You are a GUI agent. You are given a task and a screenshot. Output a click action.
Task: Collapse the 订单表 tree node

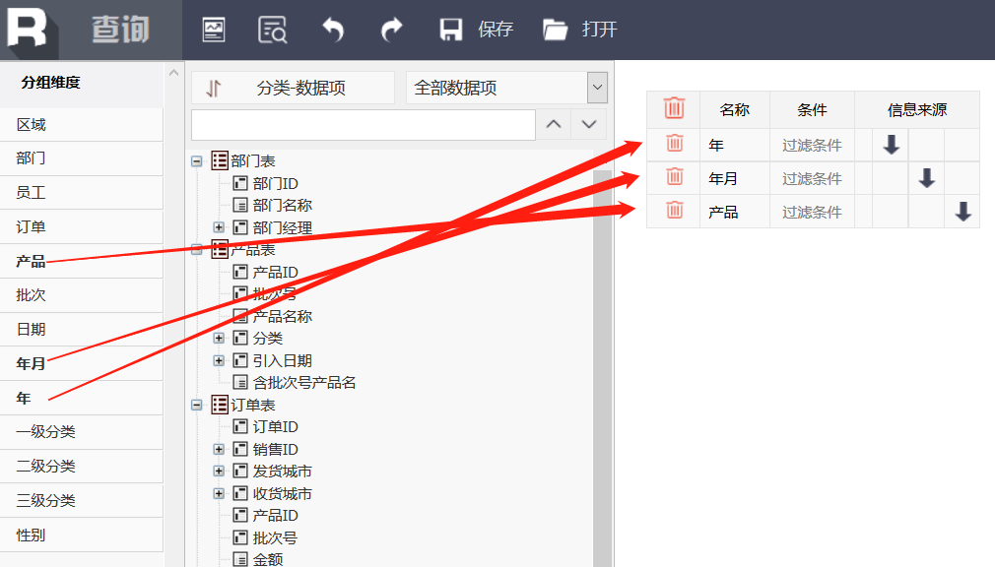pyautogui.click(x=197, y=405)
